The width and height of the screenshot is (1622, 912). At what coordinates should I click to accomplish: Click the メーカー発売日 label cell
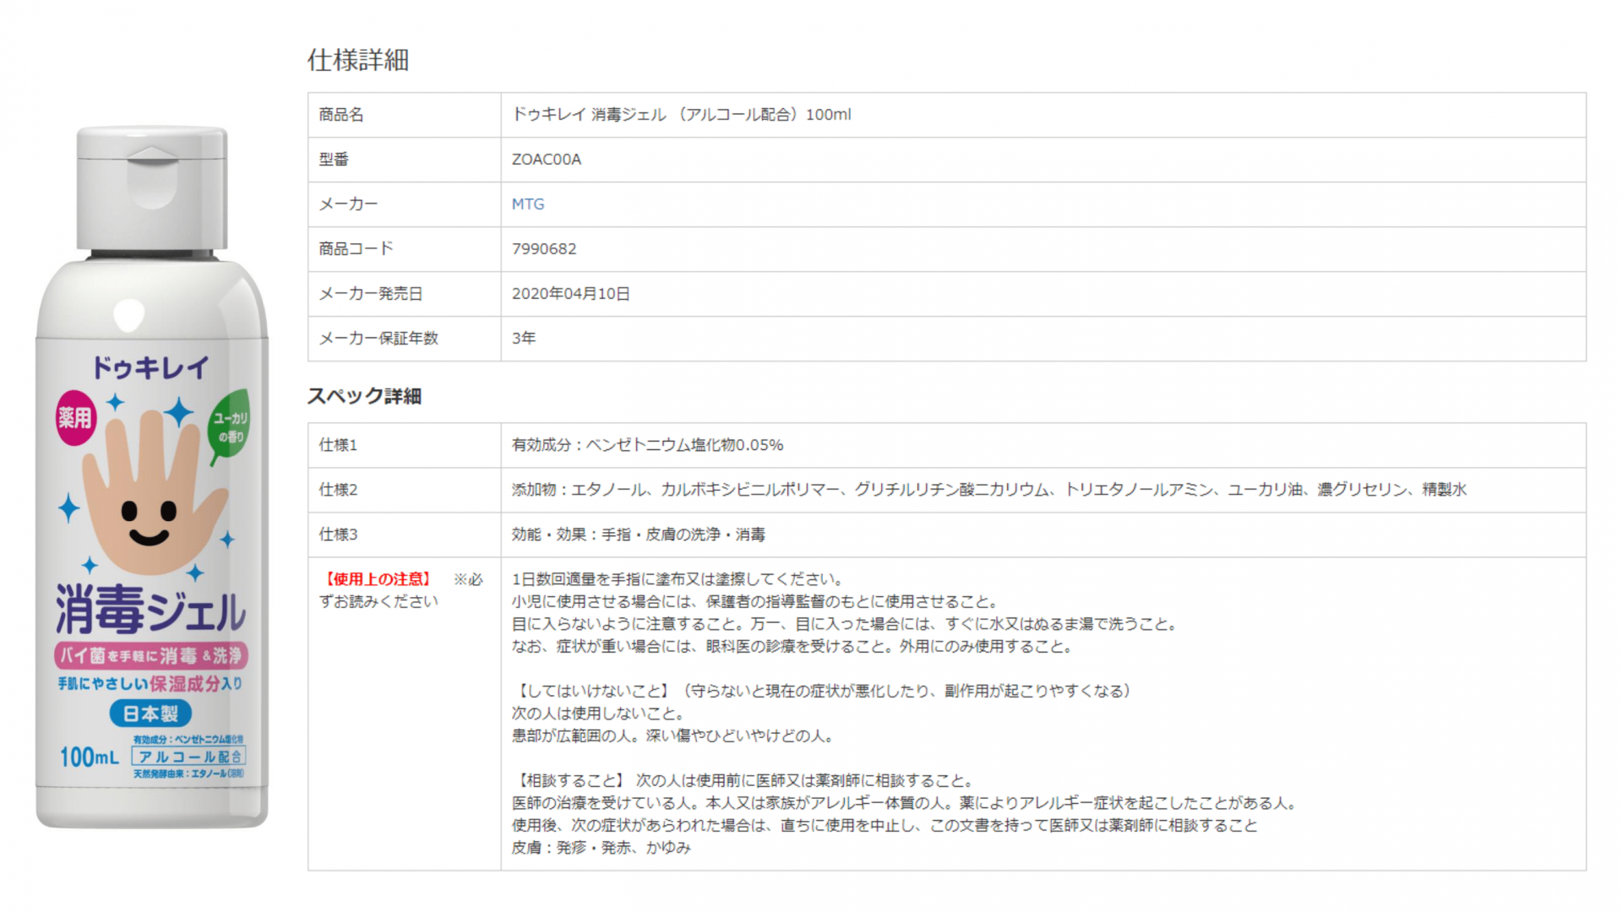pyautogui.click(x=405, y=294)
